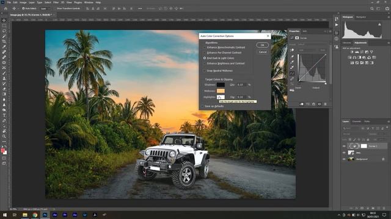Switch to the Paths tab
This screenshot has width=391, height=219.
(x=367, y=122)
